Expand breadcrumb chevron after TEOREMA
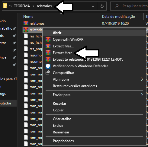Viewport: 148px width, 147px height. [x=33, y=6]
